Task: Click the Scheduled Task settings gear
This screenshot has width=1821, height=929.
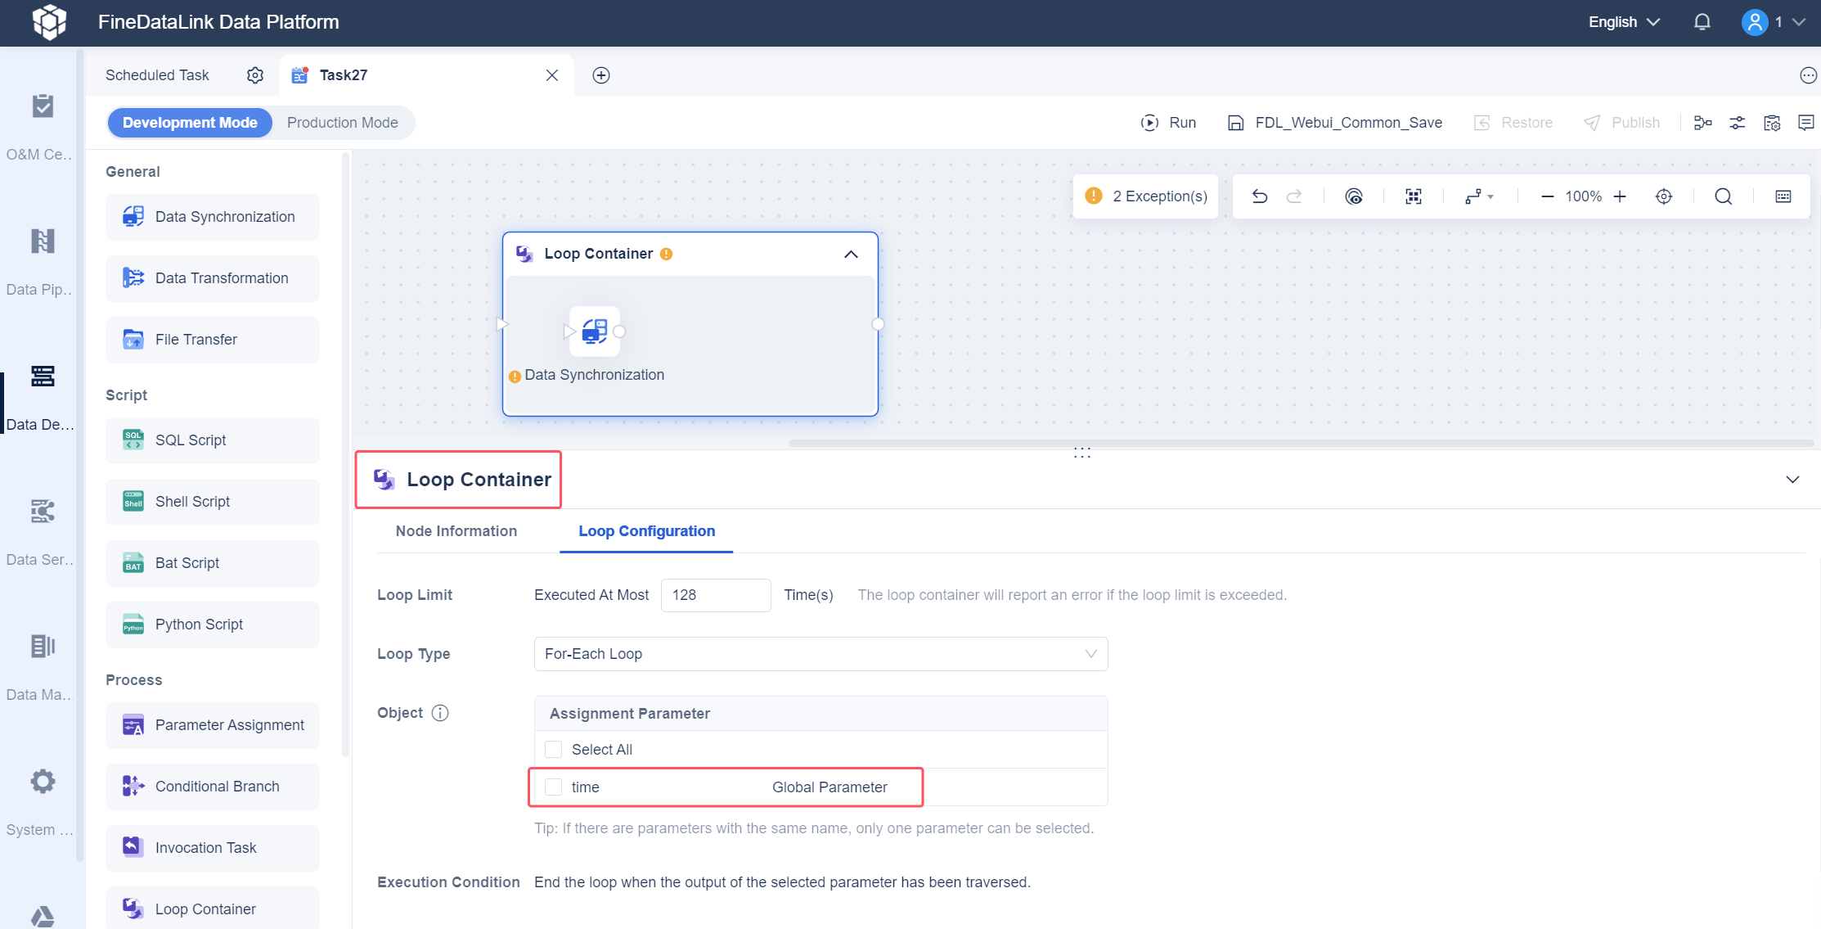Action: point(255,75)
